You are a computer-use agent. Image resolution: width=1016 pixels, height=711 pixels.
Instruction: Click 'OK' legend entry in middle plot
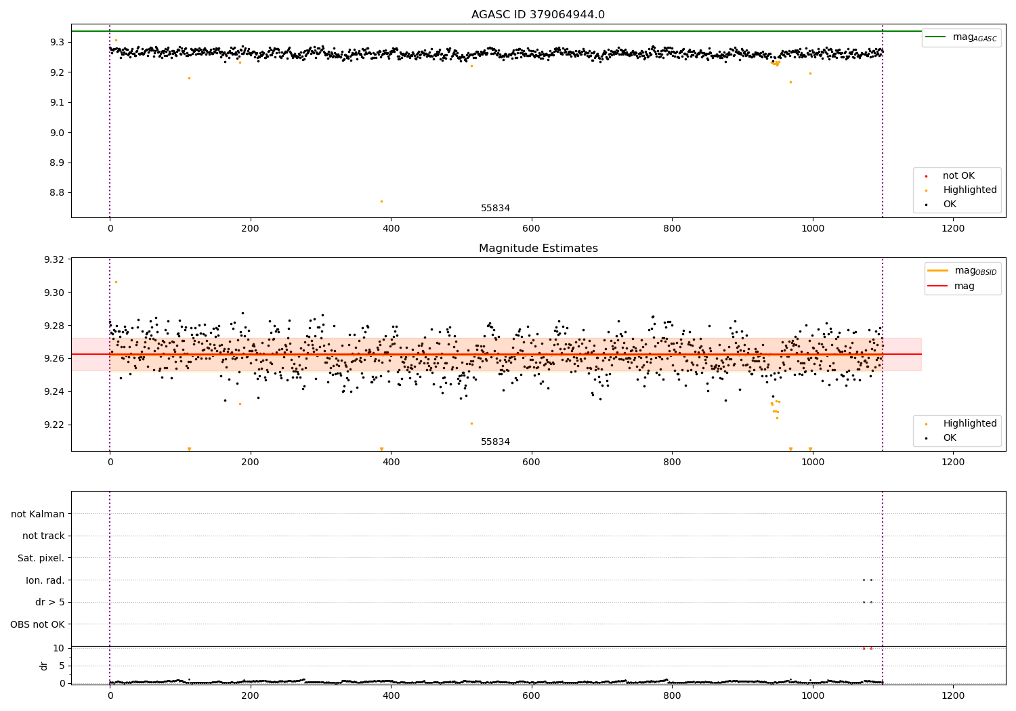(x=941, y=438)
